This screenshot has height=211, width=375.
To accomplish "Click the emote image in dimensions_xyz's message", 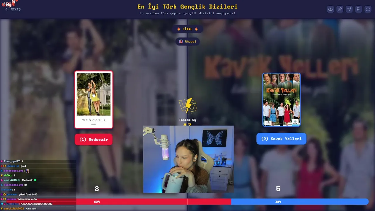I will 27,171.
